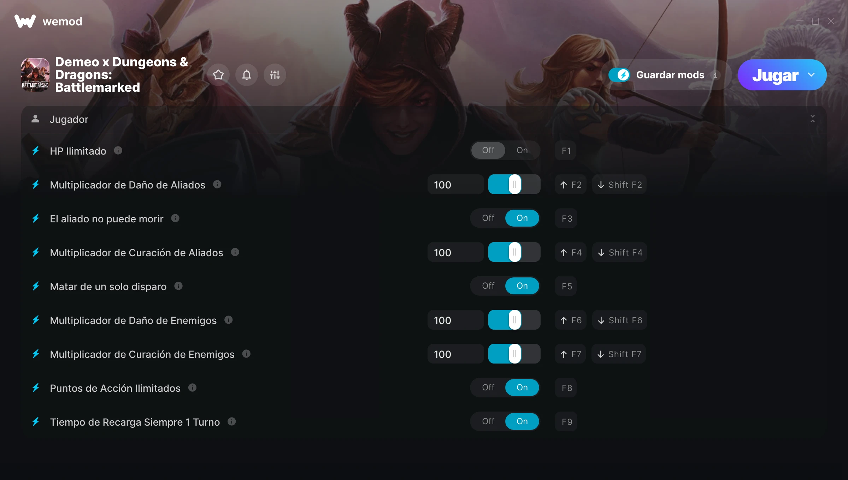848x480 pixels.
Task: Click the Shift F2 decrease hotkey
Action: pos(619,185)
